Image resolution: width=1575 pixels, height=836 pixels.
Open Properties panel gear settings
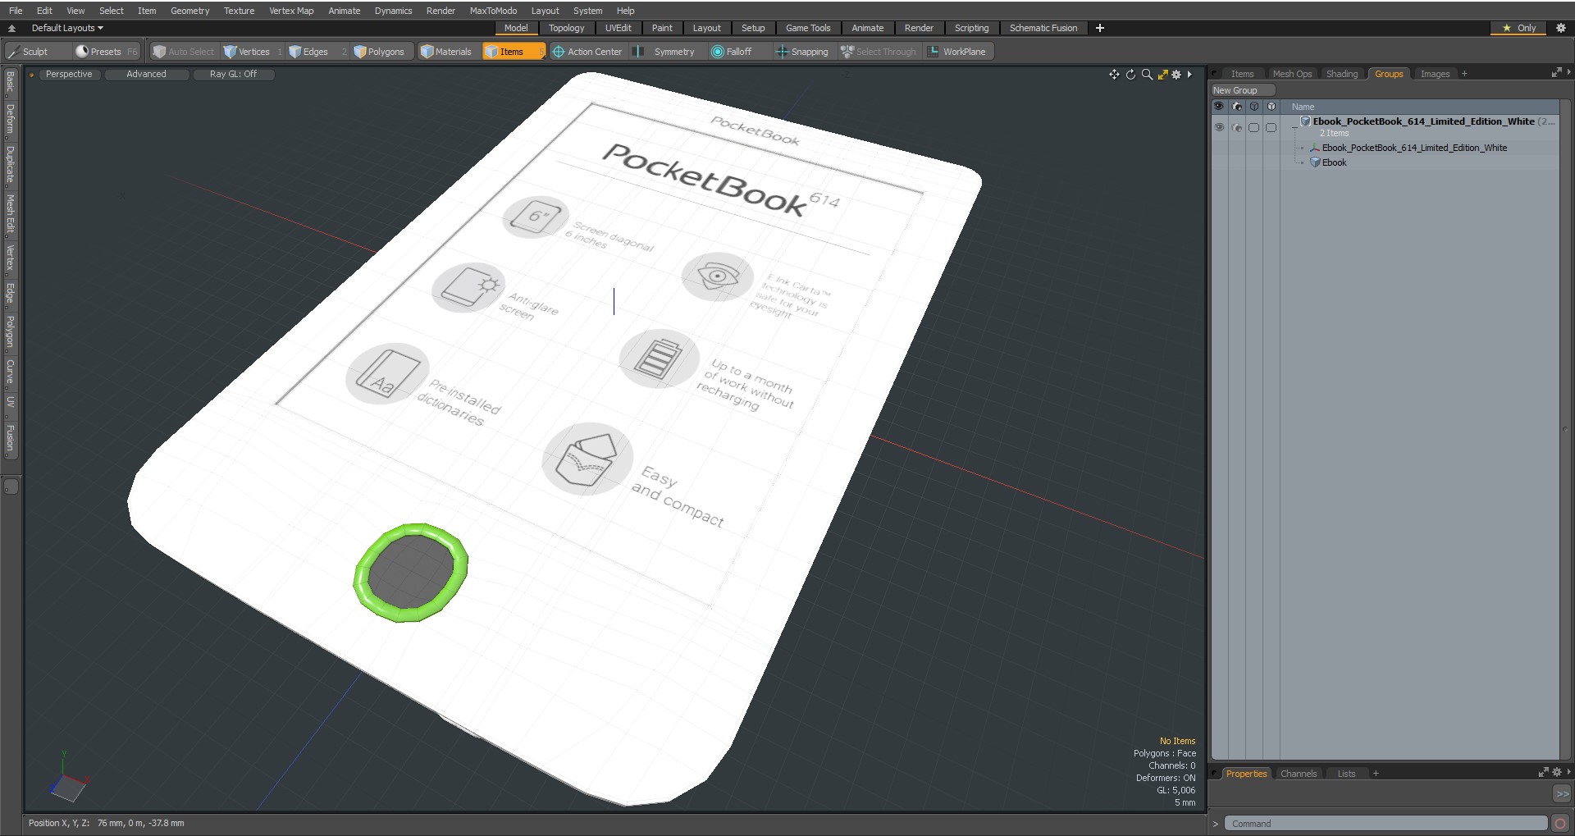1556,773
